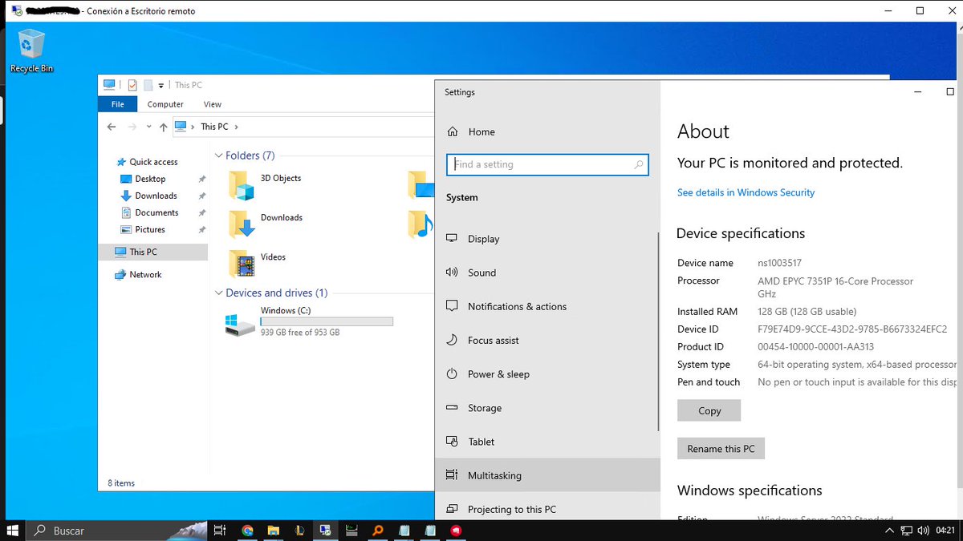Open the orange magnifier taskbar app
Image resolution: width=963 pixels, height=541 pixels.
377,531
